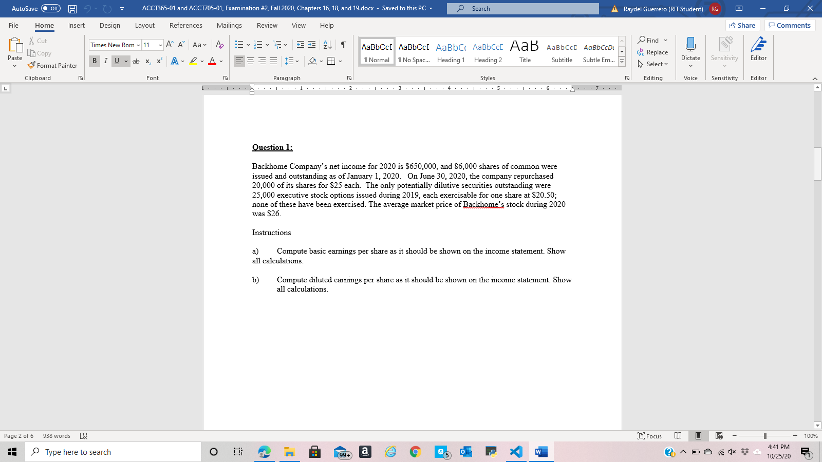Viewport: 822px width, 462px height.
Task: Apply strikethrough formatting
Action: click(136, 61)
